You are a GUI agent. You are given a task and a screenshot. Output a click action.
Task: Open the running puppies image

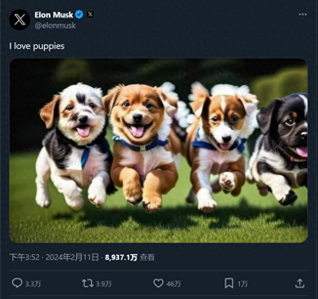pyautogui.click(x=158, y=150)
